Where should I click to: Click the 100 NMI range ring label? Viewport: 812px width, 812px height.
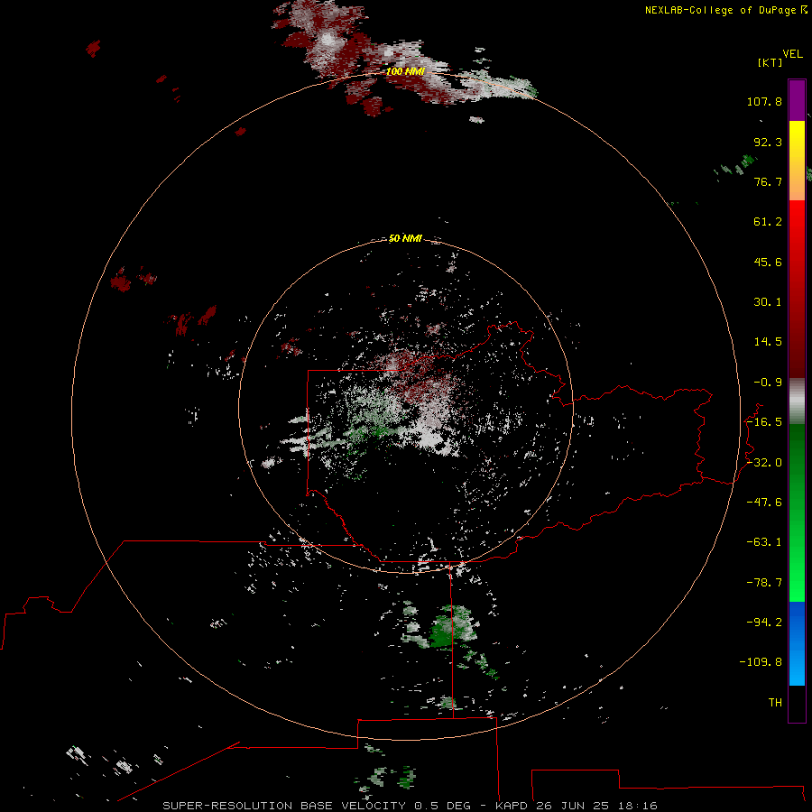405,71
